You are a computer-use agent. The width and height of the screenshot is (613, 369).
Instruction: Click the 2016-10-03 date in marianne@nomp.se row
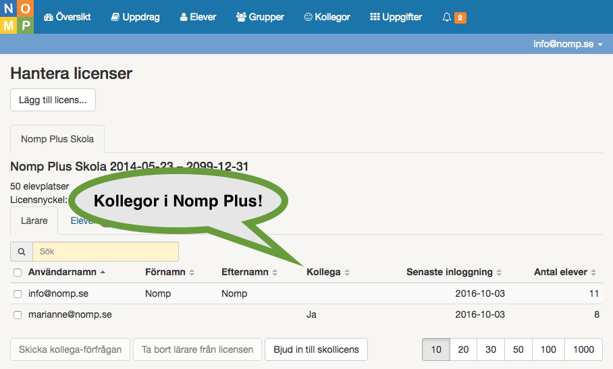coord(480,315)
